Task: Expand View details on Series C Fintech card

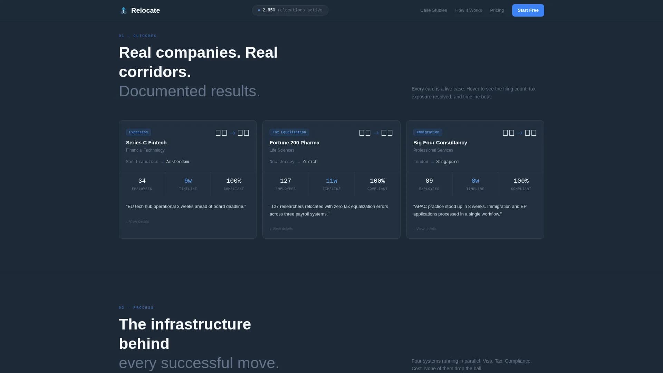Action: point(138,222)
